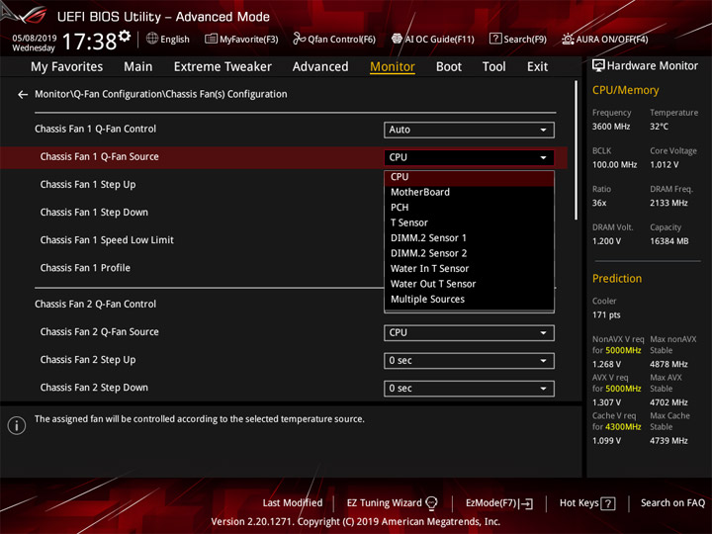Switch to Advanced tab
The height and width of the screenshot is (534, 712).
pos(320,67)
